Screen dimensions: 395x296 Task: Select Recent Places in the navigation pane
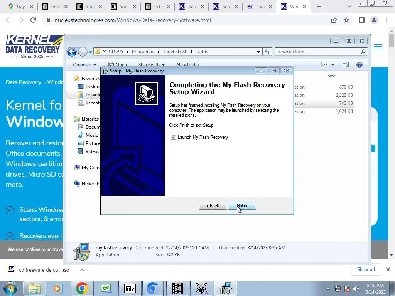point(89,103)
